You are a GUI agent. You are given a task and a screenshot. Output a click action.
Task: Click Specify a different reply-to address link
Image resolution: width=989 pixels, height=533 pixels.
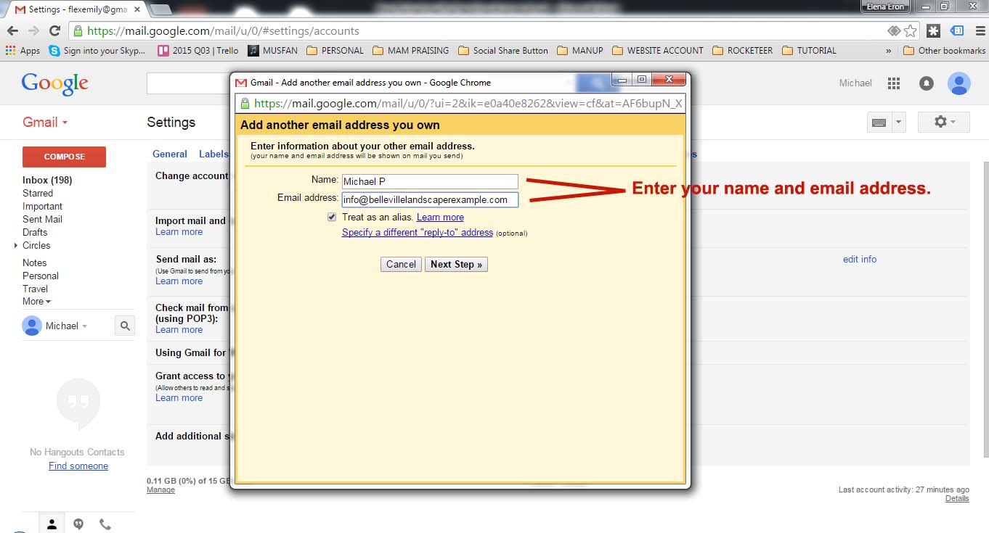click(418, 233)
